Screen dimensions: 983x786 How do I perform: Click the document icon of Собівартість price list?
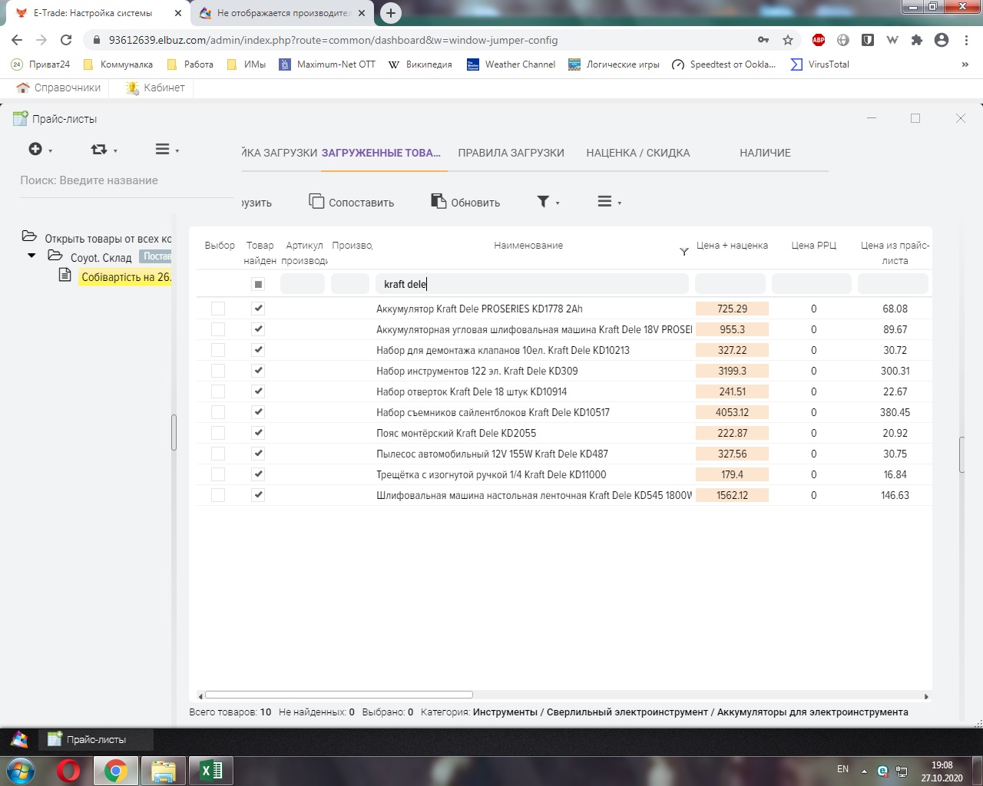coord(65,275)
